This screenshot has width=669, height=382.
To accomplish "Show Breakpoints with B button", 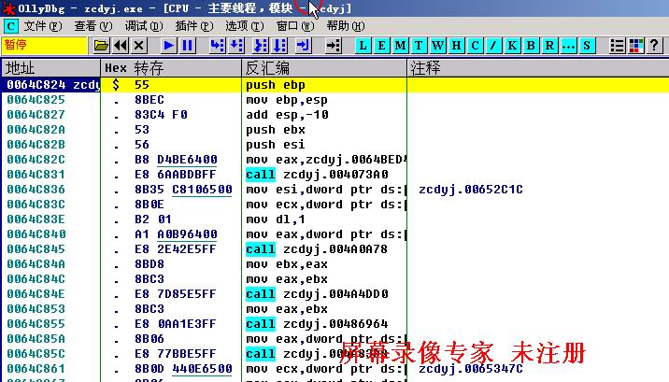I will pyautogui.click(x=531, y=45).
